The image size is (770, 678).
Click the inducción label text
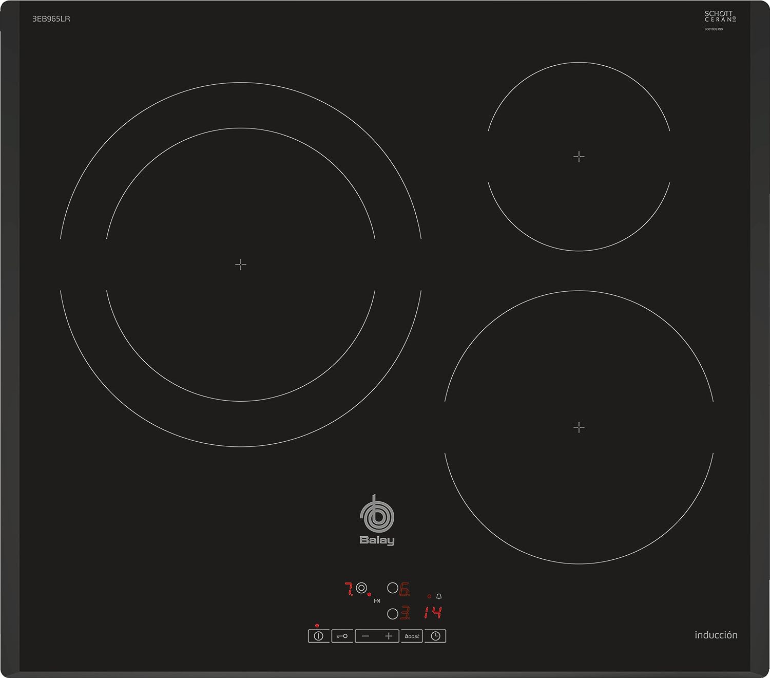716,635
